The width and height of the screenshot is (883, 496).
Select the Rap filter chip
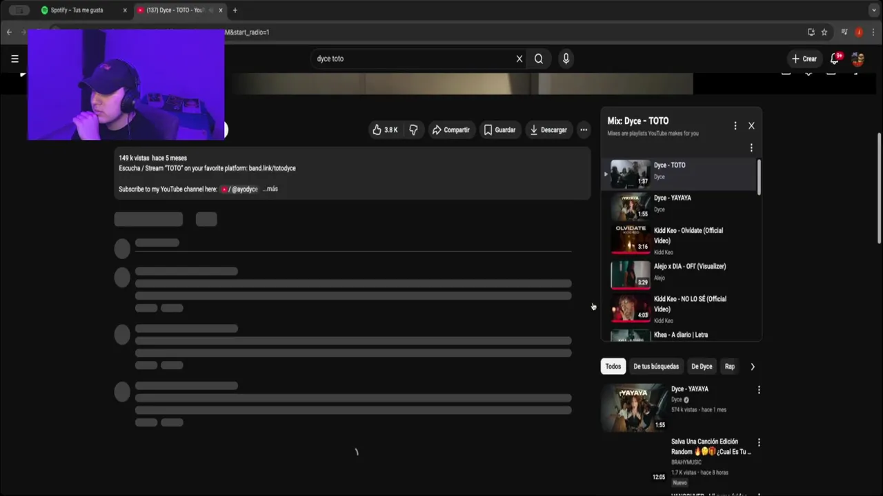coord(730,366)
